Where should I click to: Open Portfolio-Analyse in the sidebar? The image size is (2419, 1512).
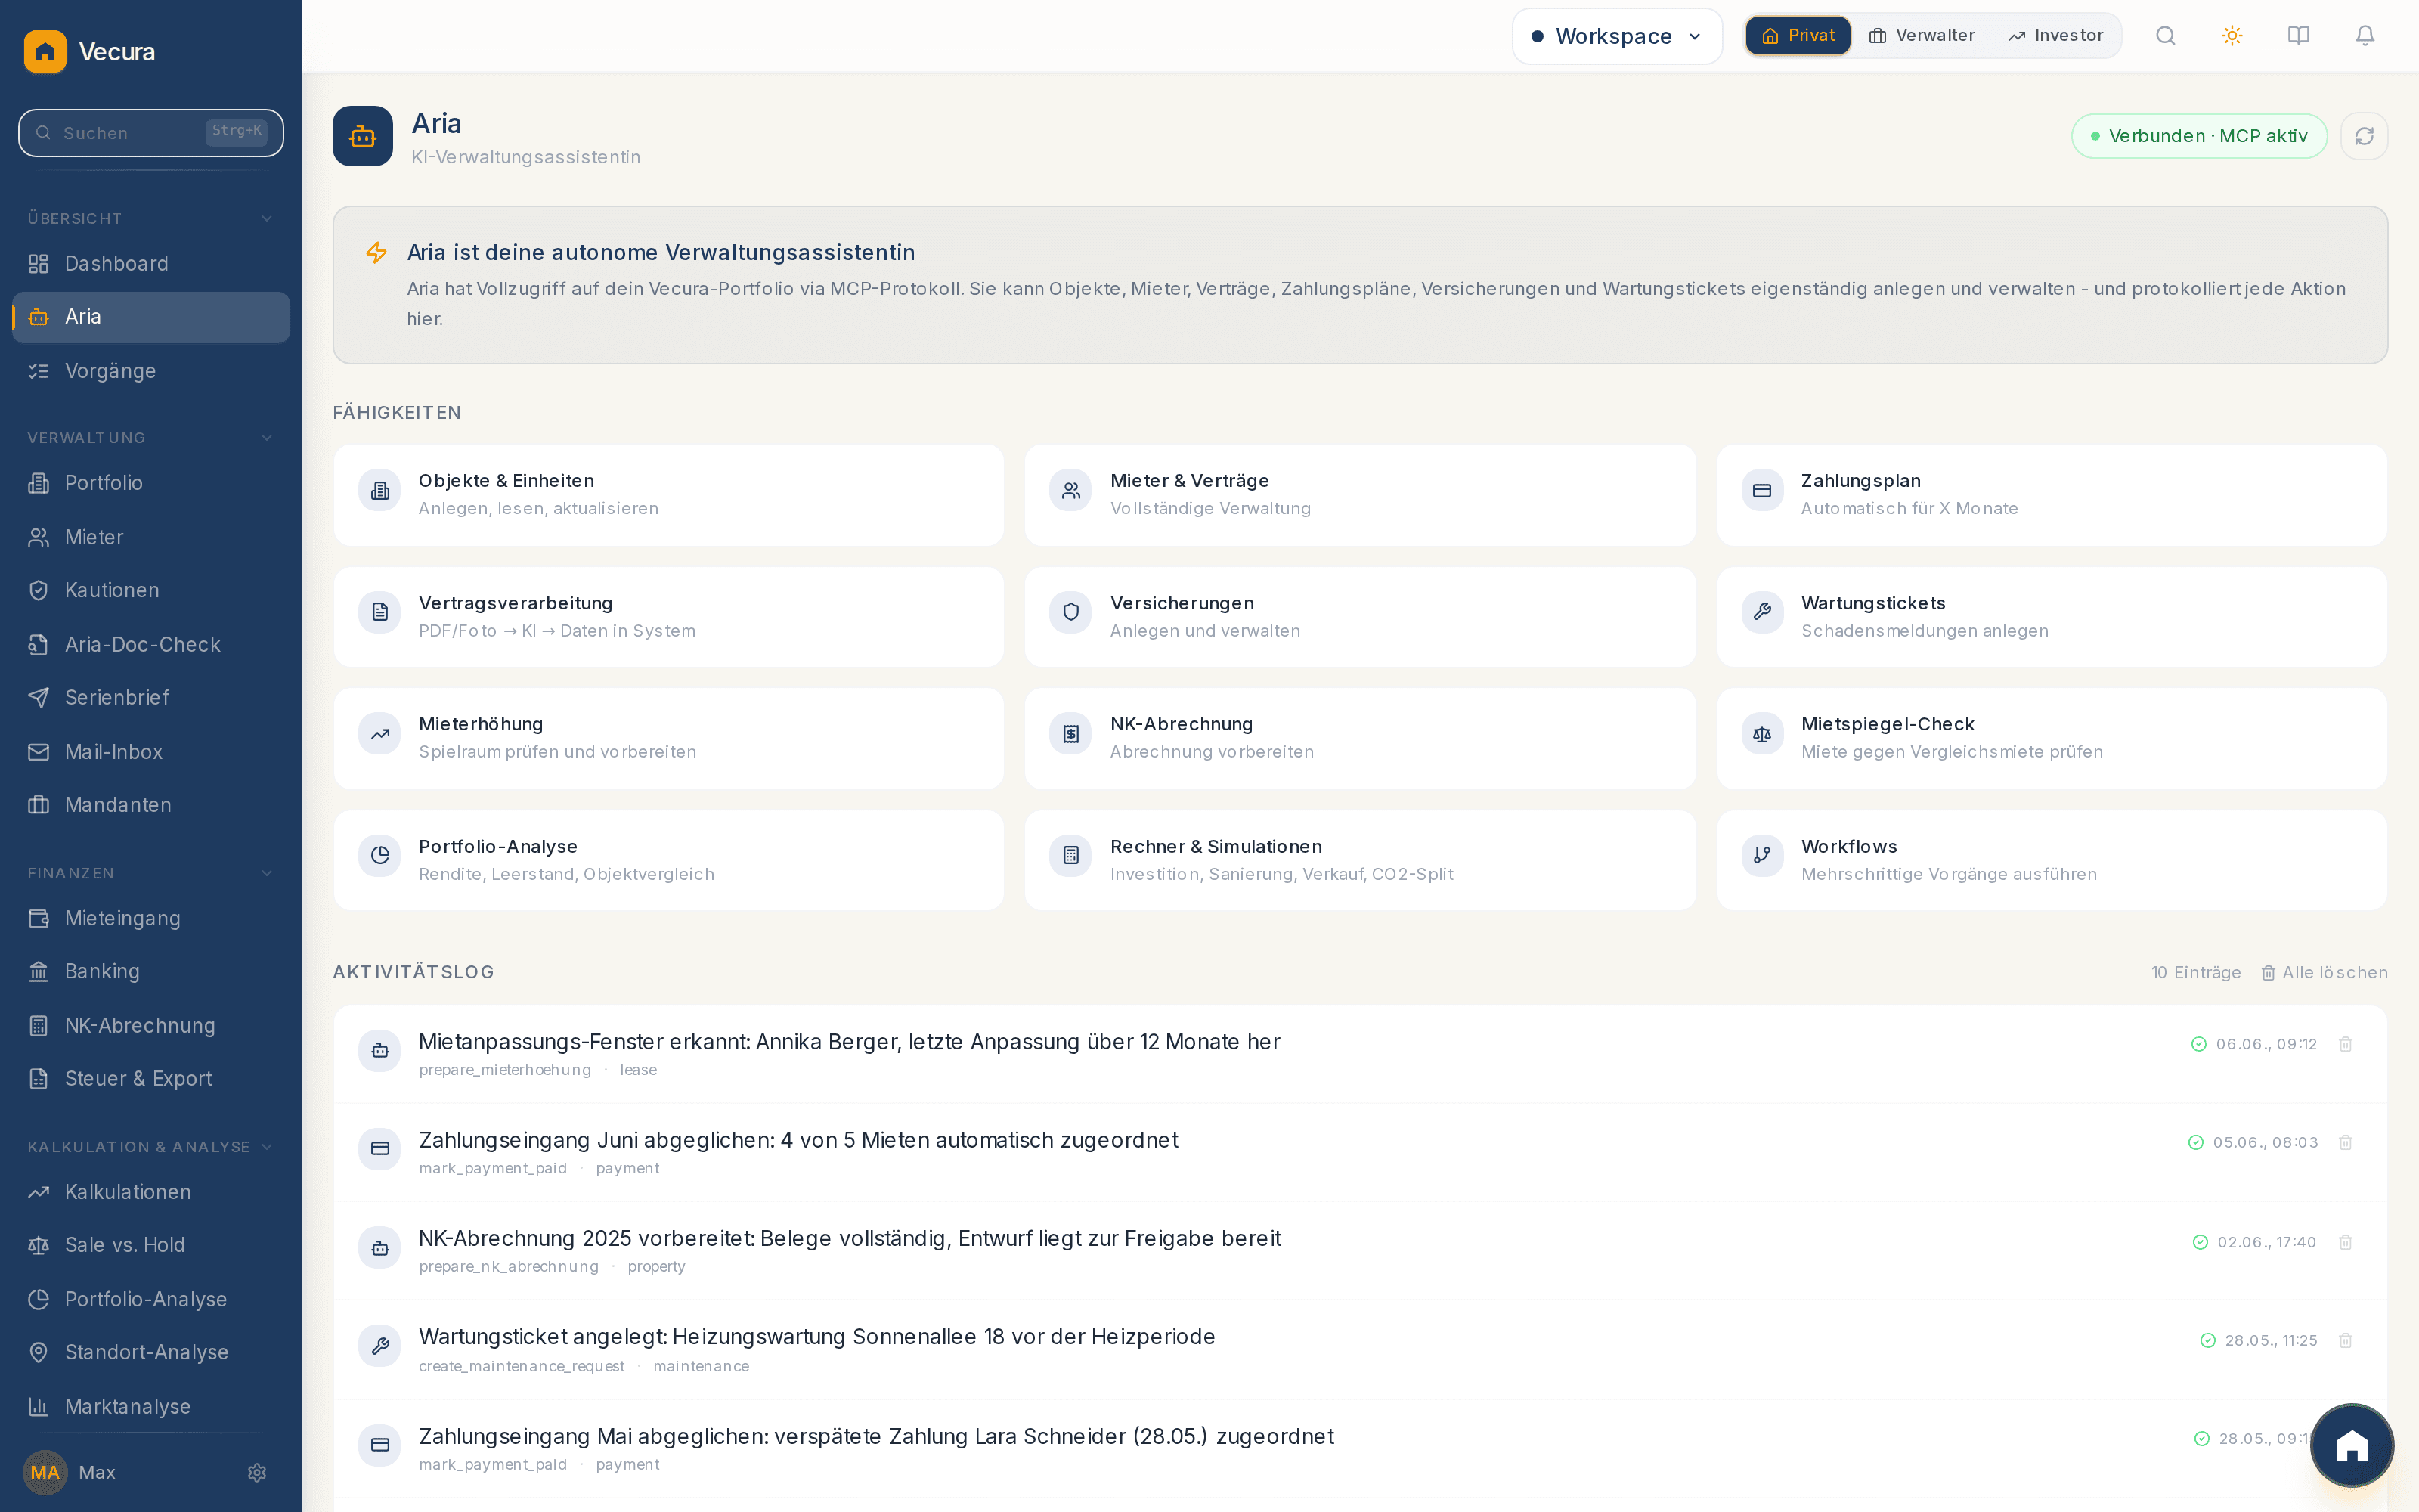click(x=151, y=1299)
